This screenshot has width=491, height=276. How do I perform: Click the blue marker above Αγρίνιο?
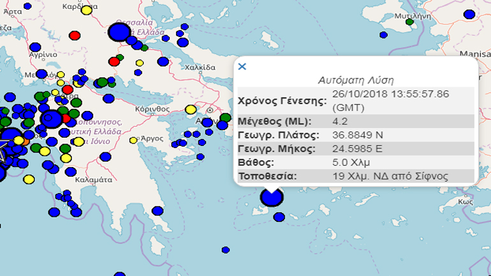35,47
